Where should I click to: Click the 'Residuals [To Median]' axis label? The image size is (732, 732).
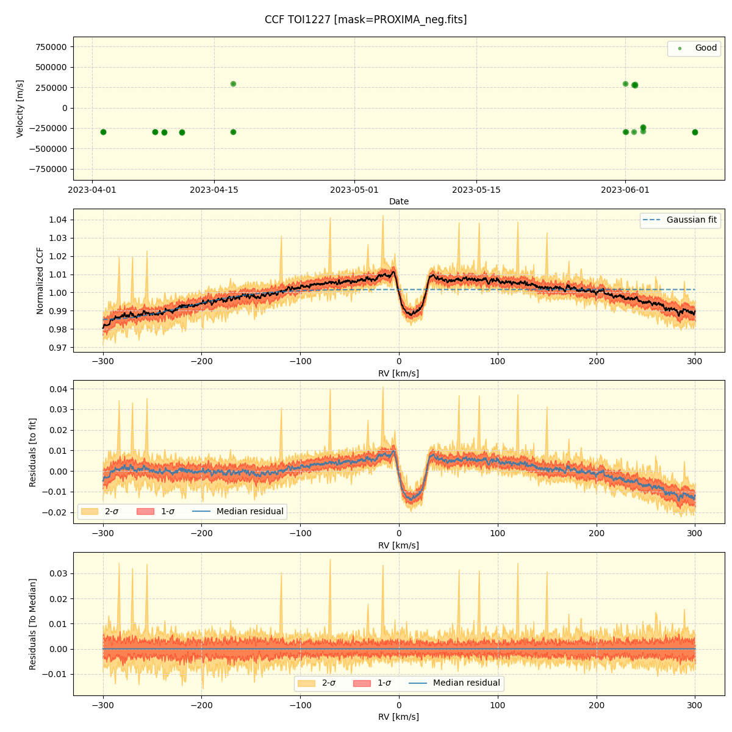pos(33,624)
